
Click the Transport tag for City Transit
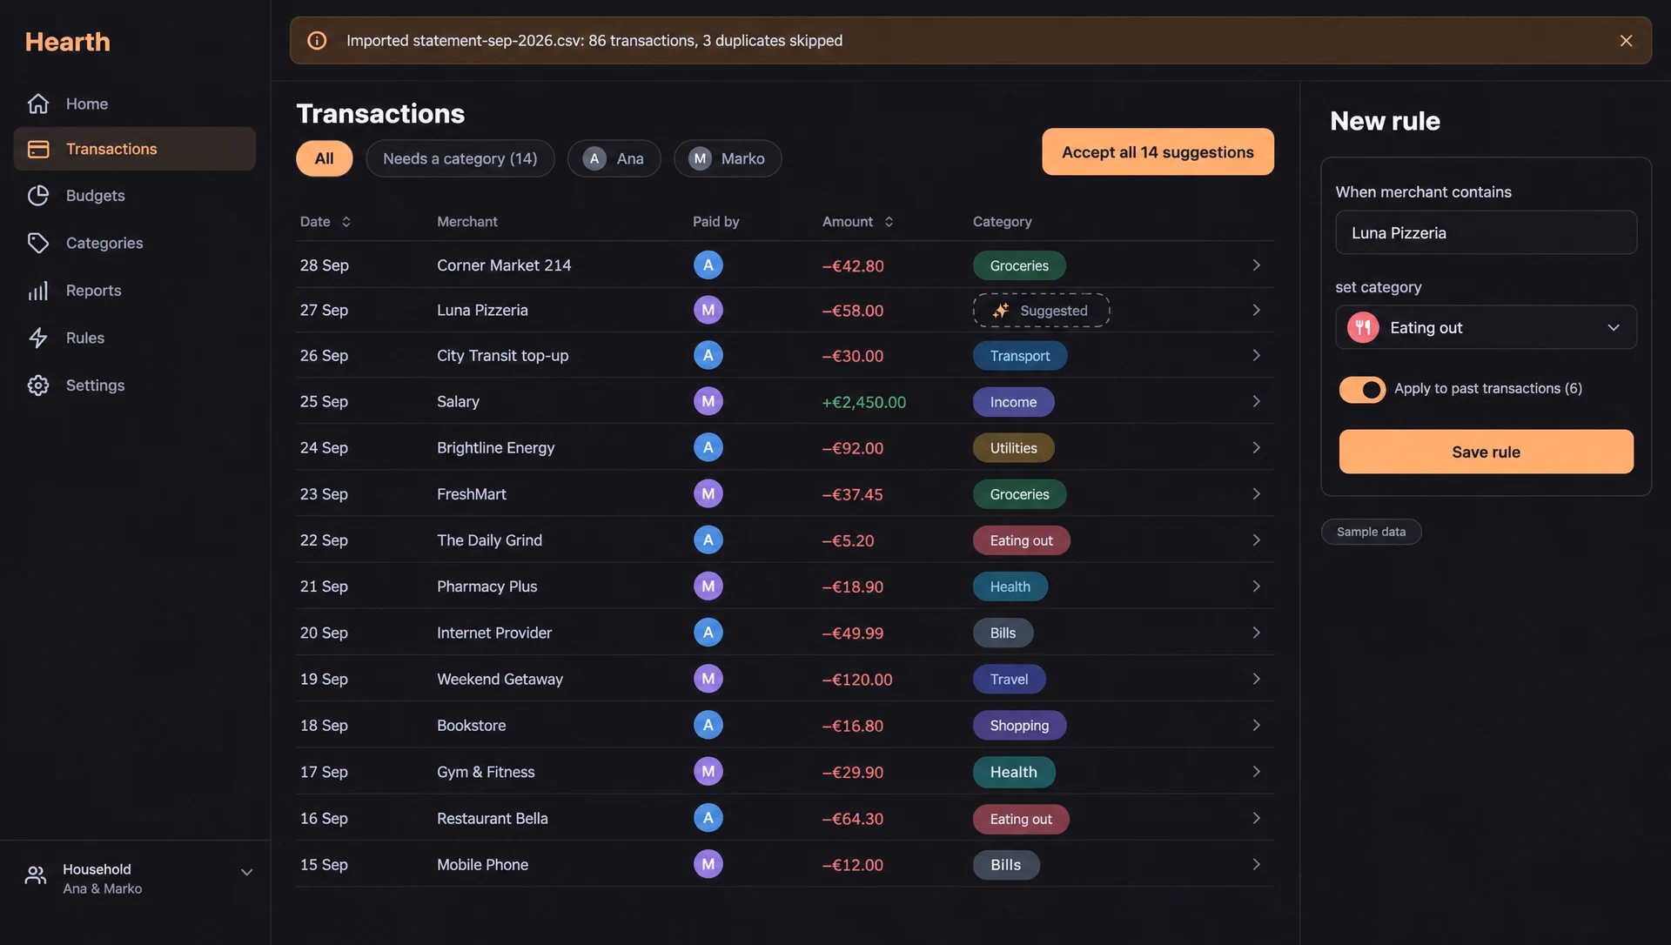tap(1019, 356)
